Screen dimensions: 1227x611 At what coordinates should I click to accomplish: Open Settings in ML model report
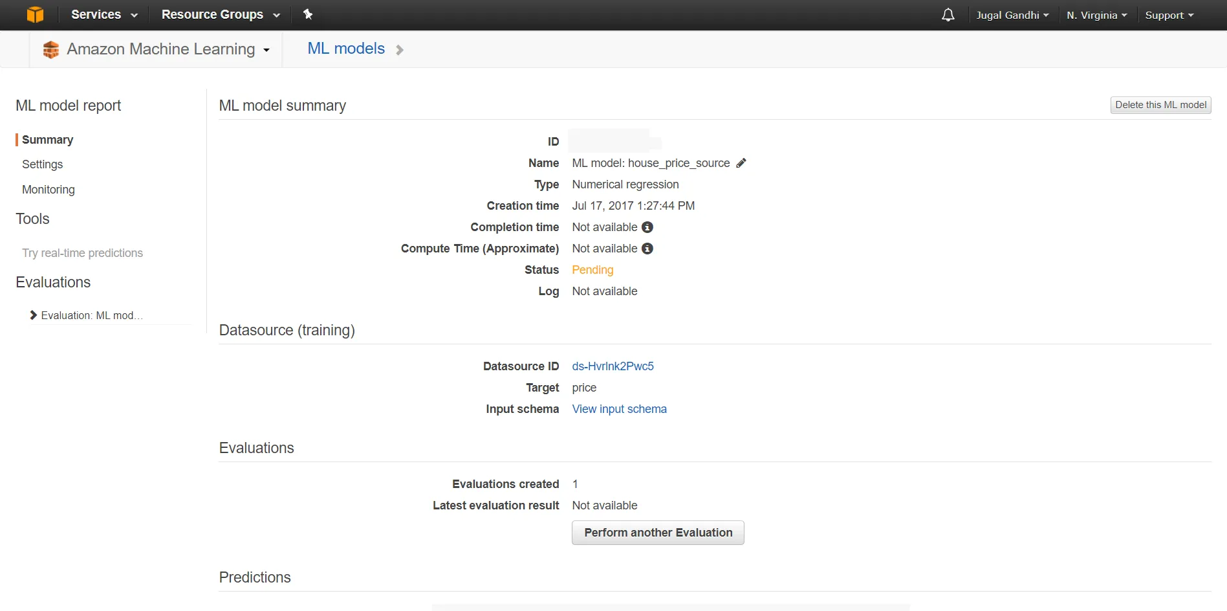tap(43, 164)
